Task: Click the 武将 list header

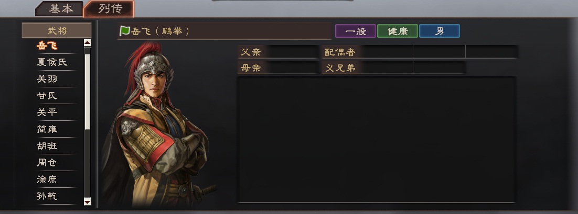Action: pyautogui.click(x=57, y=30)
